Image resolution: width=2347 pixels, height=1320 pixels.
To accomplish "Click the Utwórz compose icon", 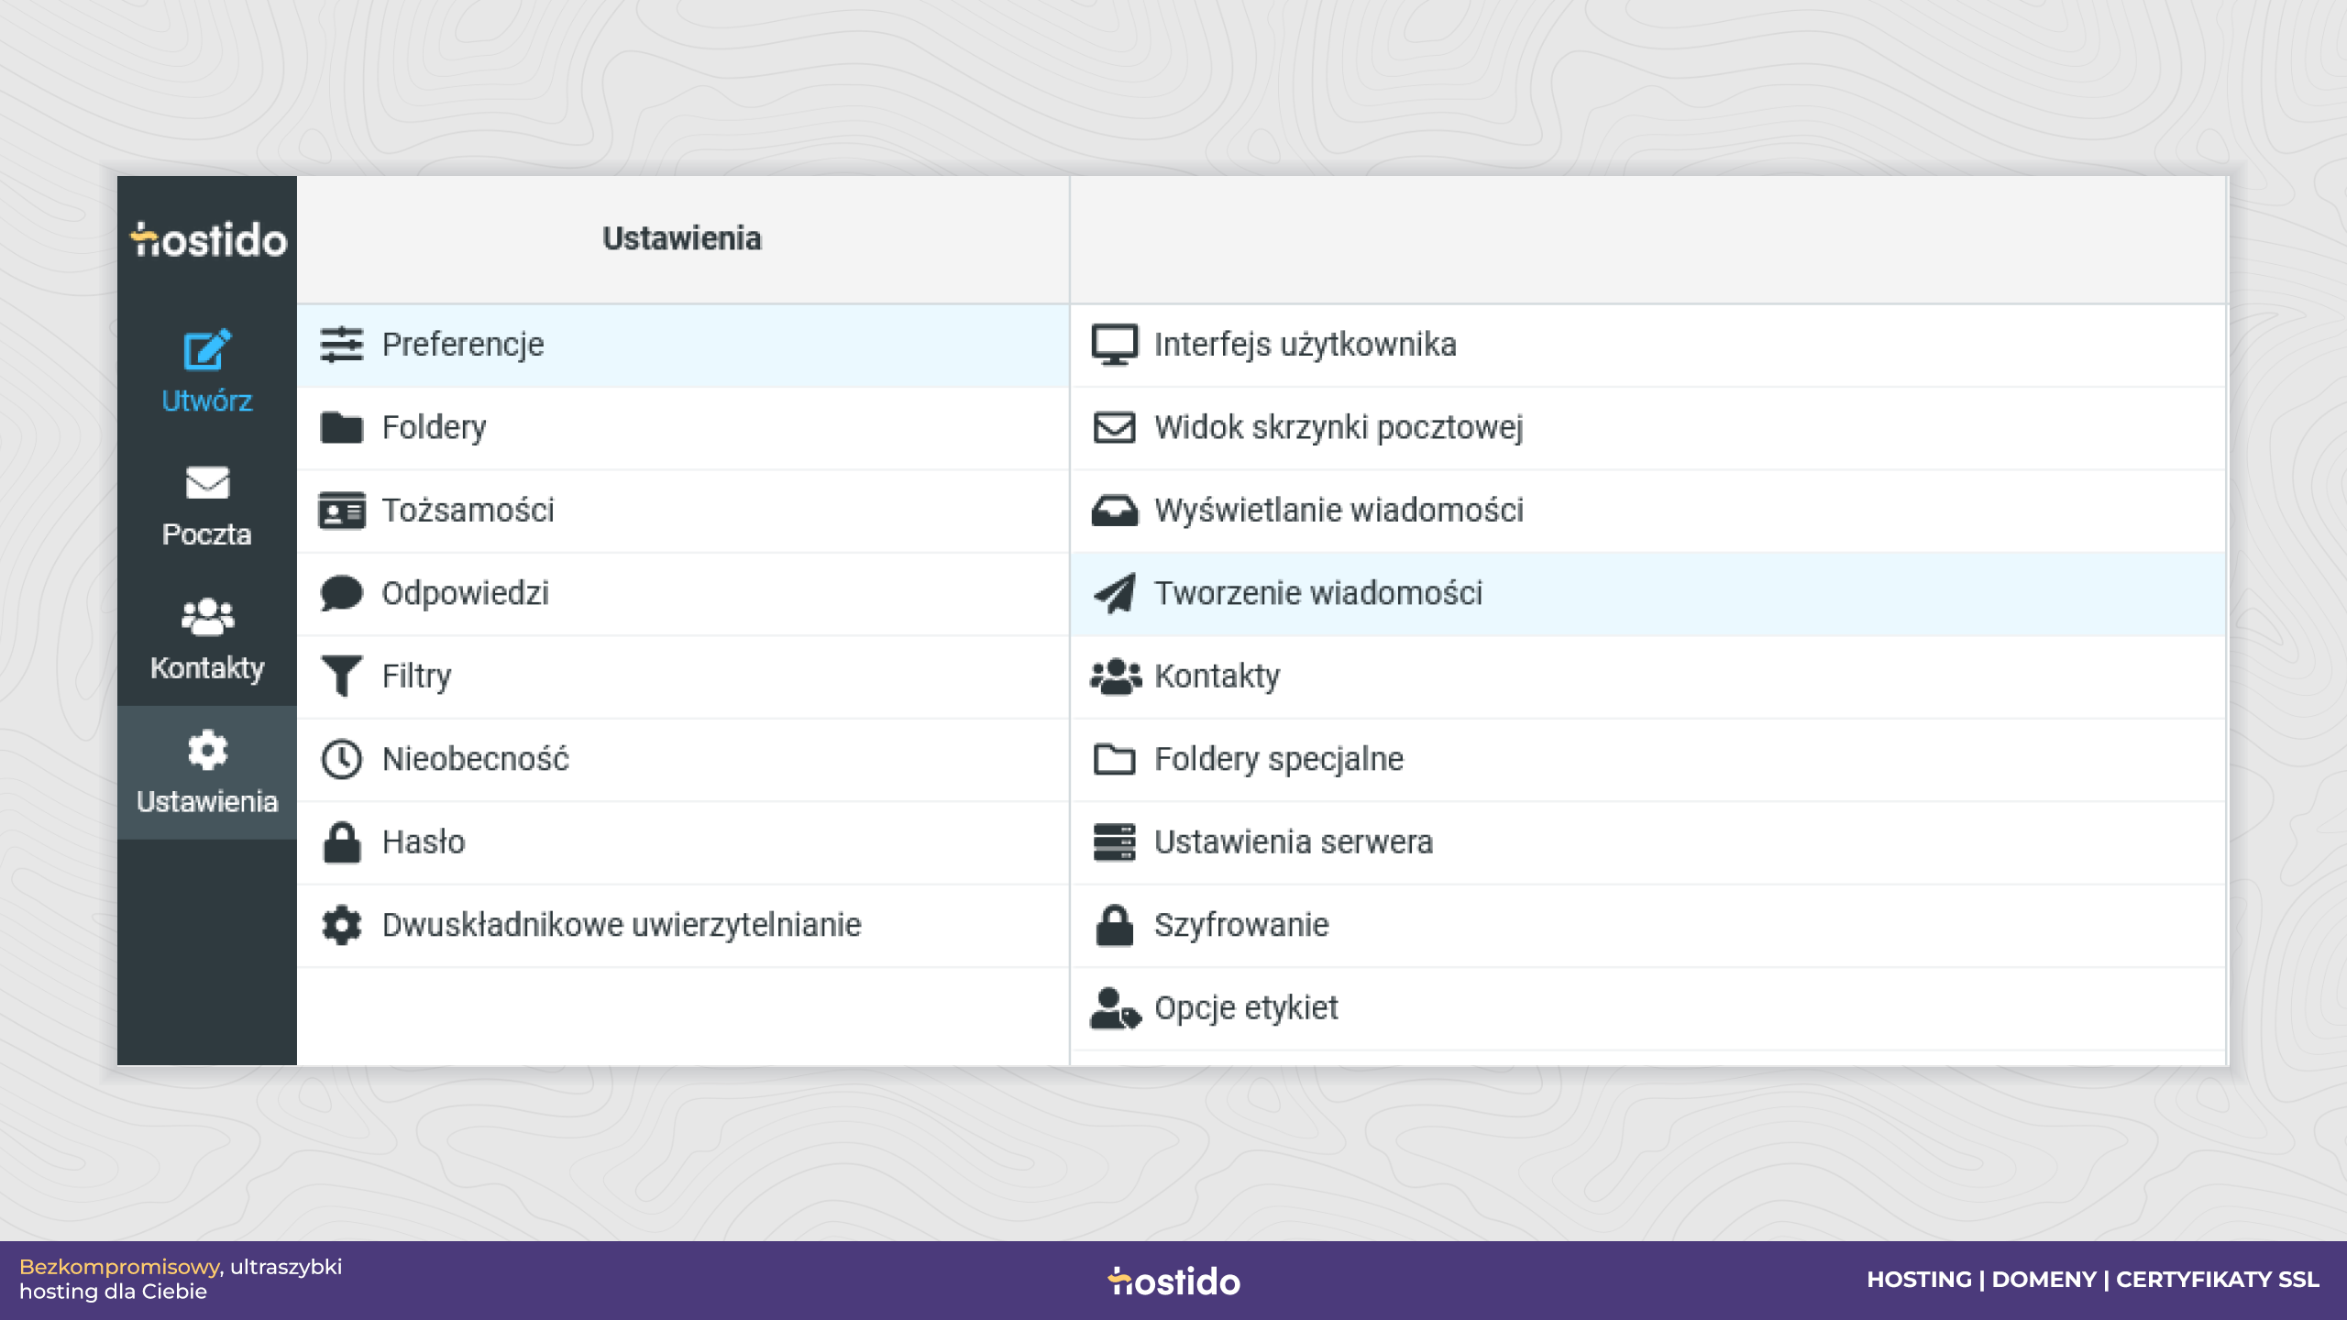I will click(207, 349).
